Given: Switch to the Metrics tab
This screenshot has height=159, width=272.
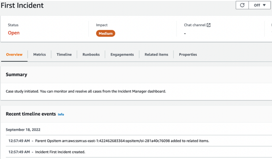Looking at the screenshot, I should pos(40,55).
